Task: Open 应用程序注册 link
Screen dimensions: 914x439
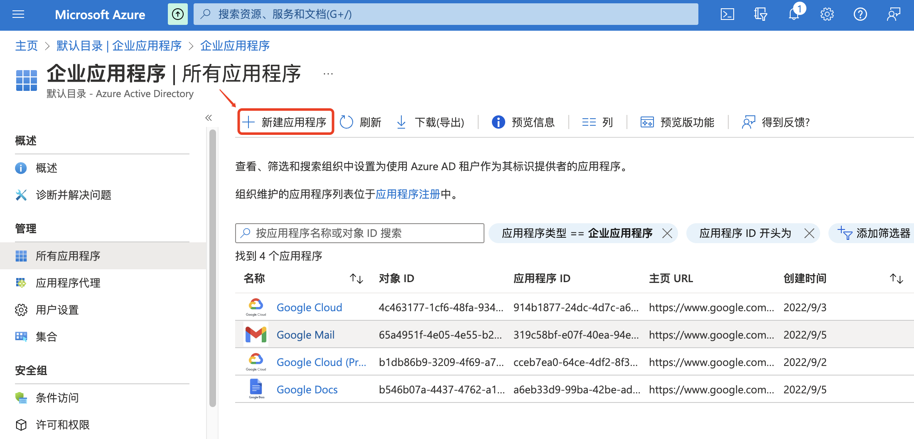Action: coord(408,194)
